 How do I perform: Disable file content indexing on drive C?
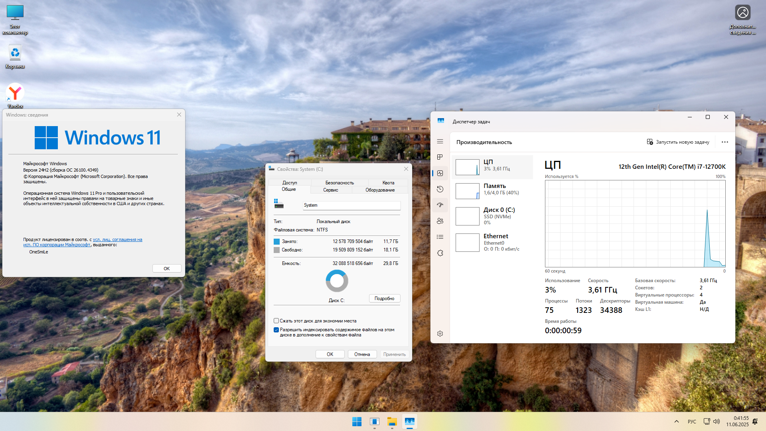(276, 330)
